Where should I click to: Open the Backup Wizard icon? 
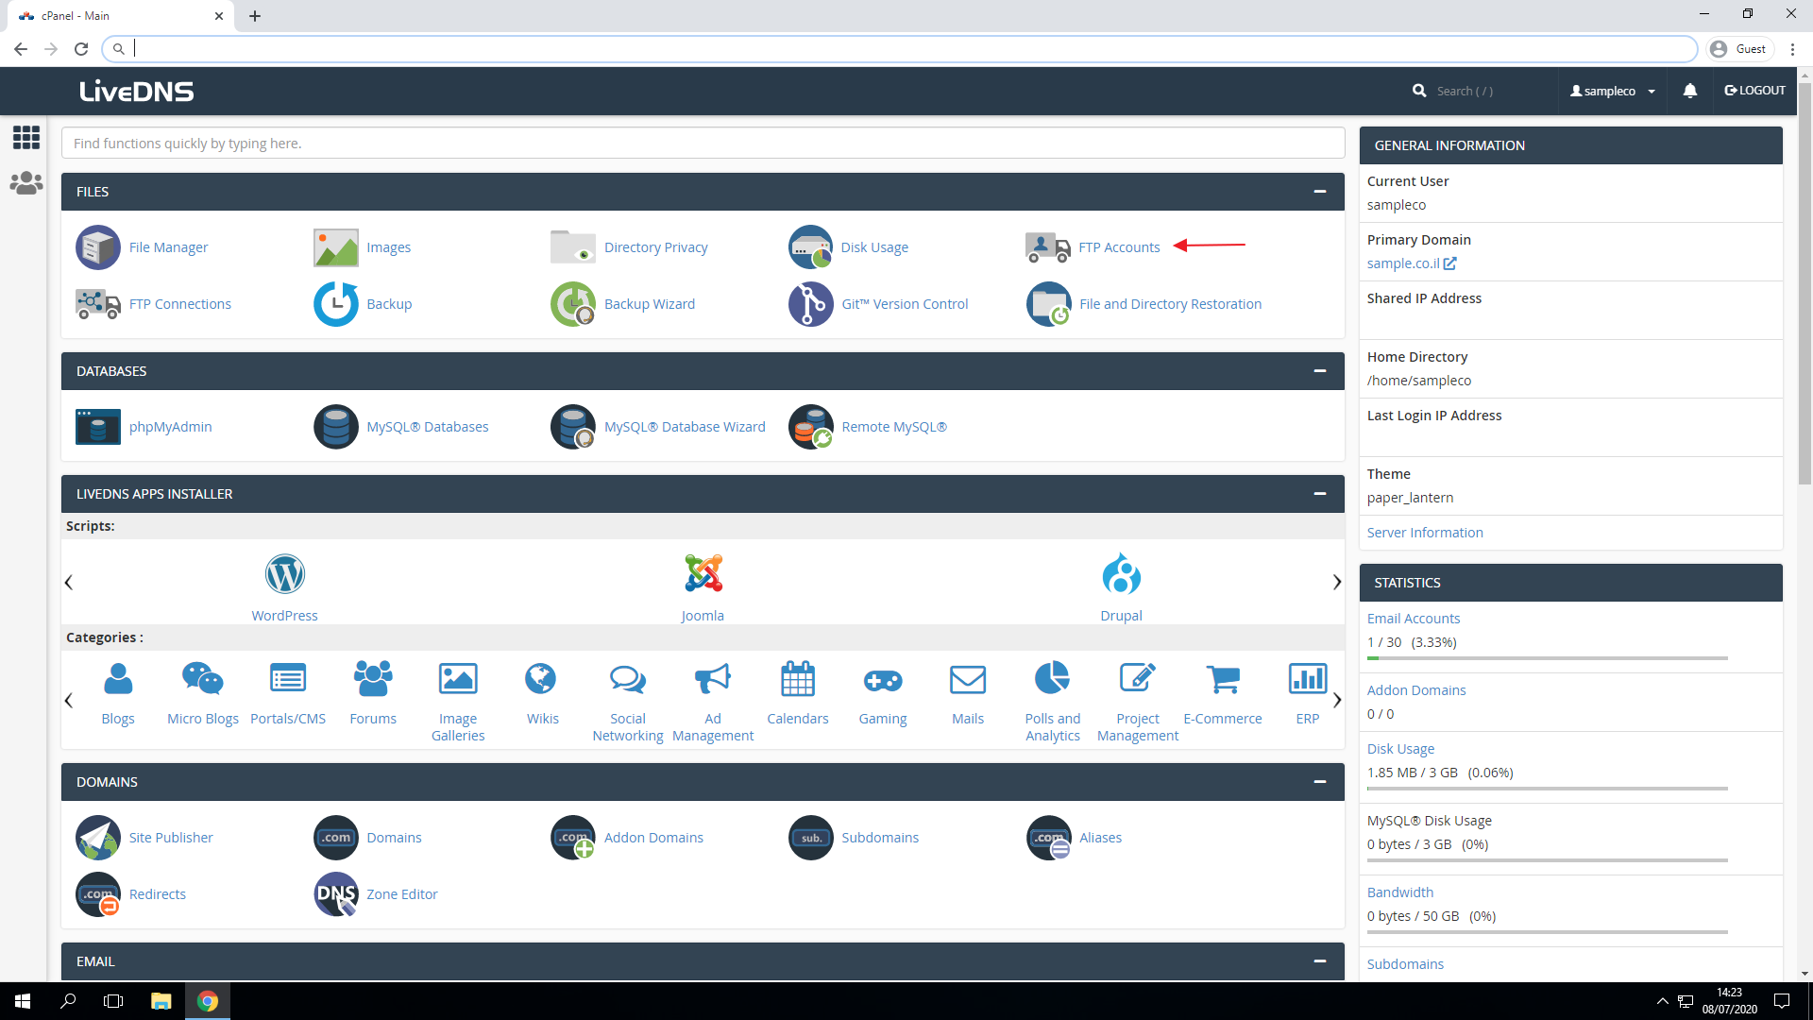(573, 304)
